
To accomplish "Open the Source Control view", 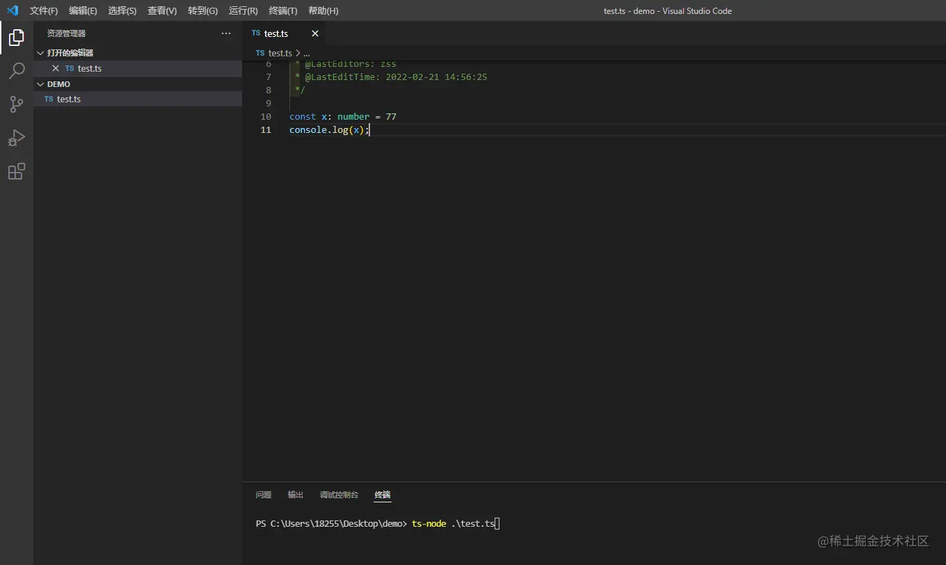I will click(x=17, y=104).
